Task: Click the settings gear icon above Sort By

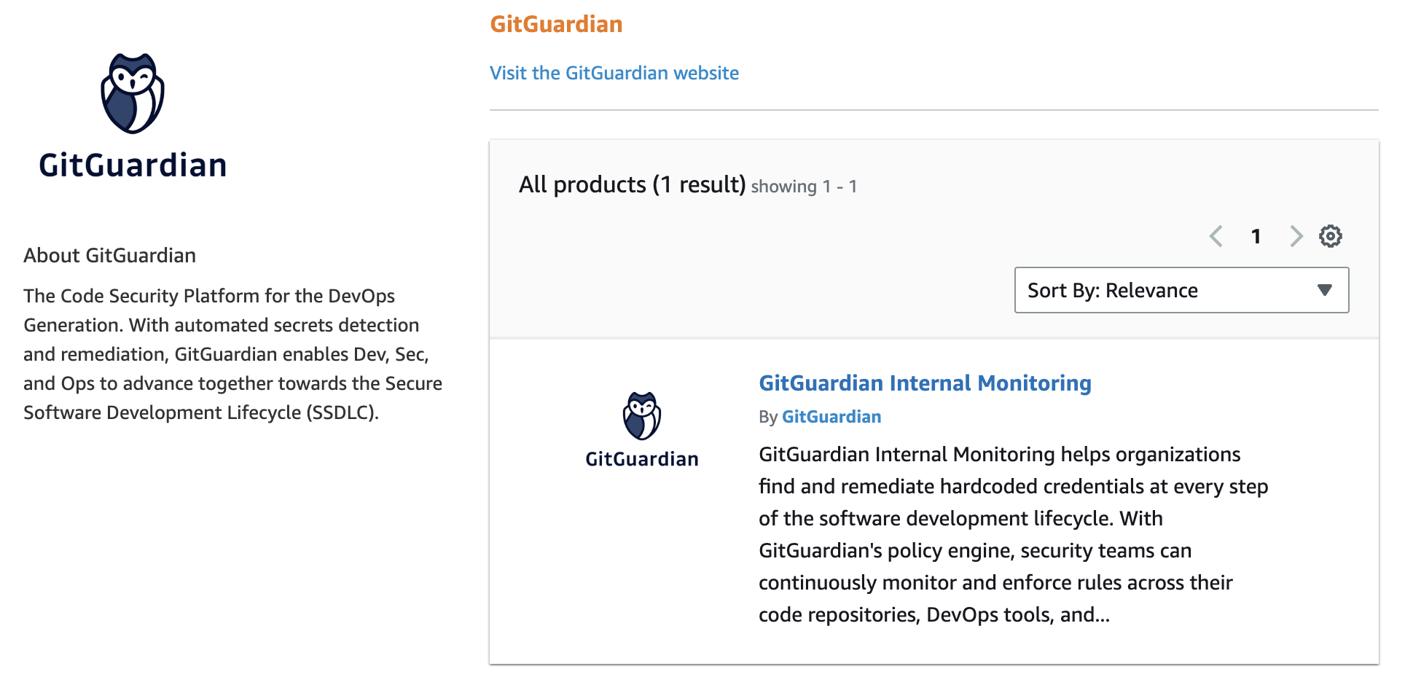Action: click(1330, 236)
